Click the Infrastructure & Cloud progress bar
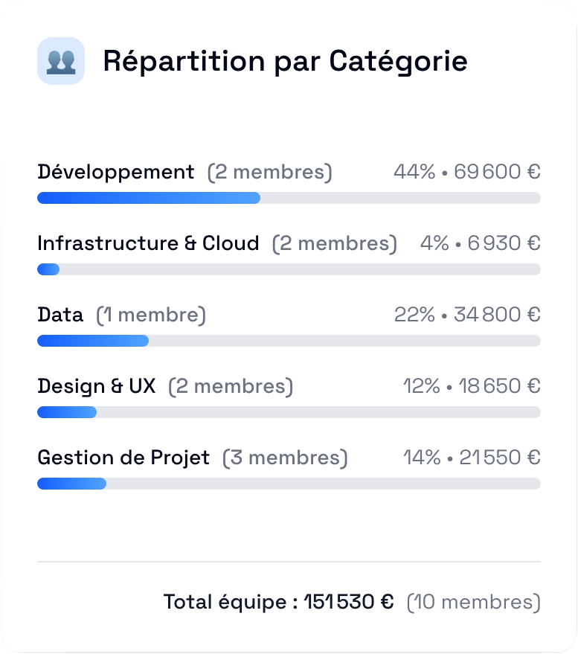Image resolution: width=578 pixels, height=654 pixels. [x=289, y=269]
